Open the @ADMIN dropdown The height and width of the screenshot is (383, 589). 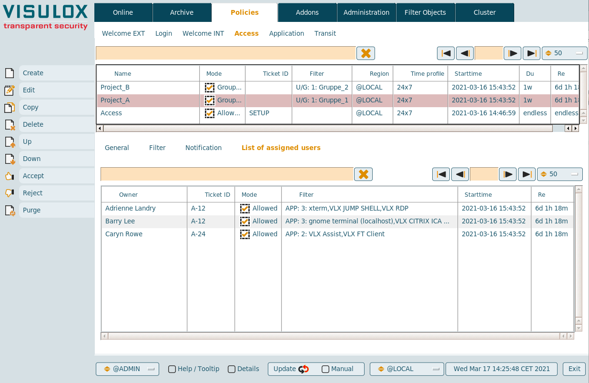click(x=127, y=369)
